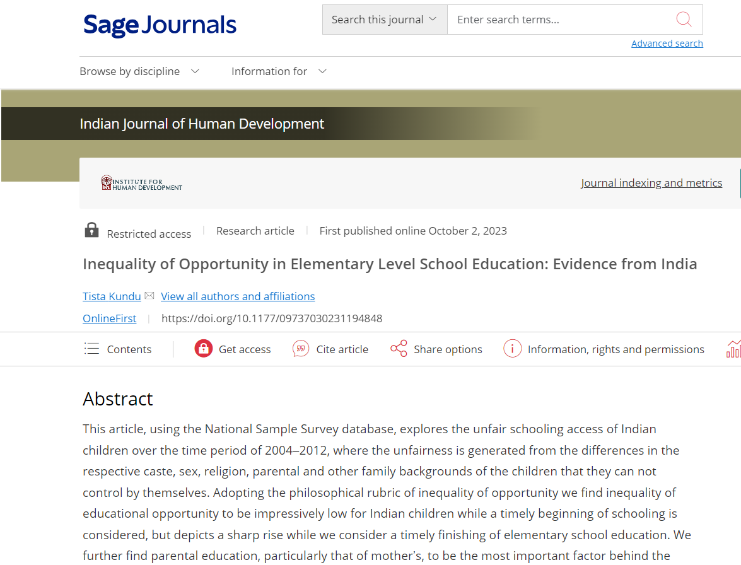
Task: Click the Institute for Human Development logo
Action: click(x=141, y=183)
